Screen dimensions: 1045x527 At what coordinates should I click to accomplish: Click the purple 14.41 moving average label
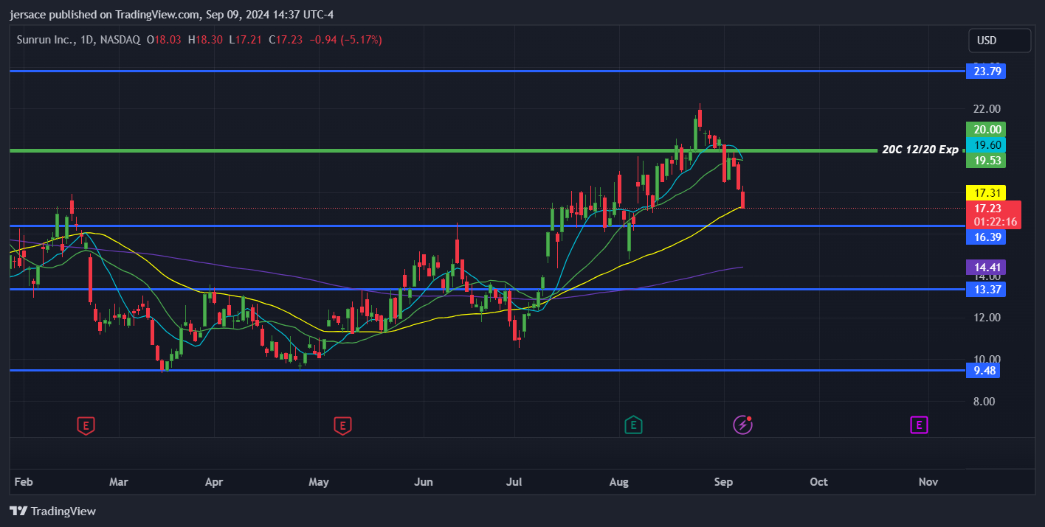(986, 267)
